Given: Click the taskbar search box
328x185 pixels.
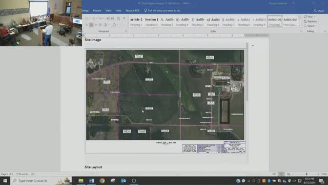Looking at the screenshot, I should point(41,180).
